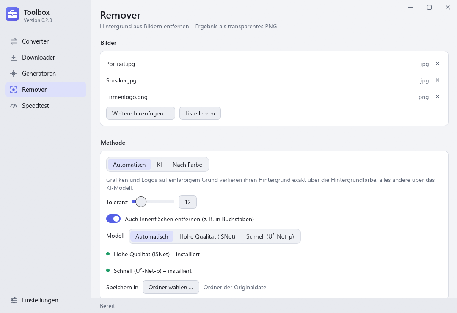Remove Firmenlogo.png from the image list
The width and height of the screenshot is (457, 313).
(x=438, y=96)
